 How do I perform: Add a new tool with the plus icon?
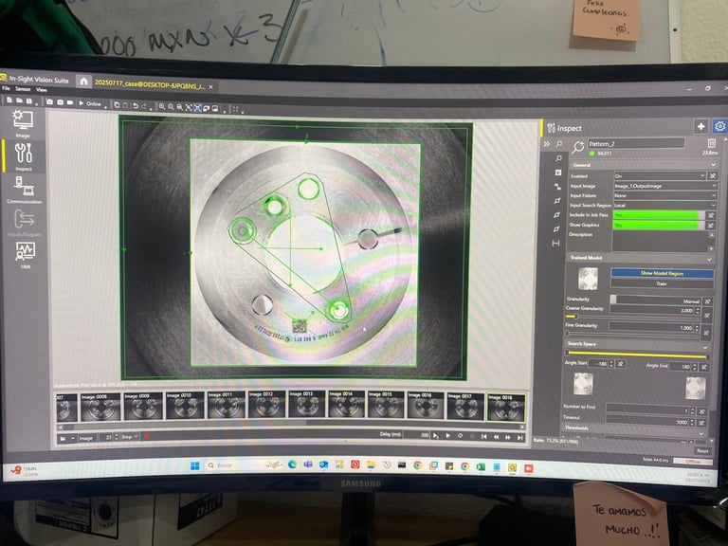point(701,126)
